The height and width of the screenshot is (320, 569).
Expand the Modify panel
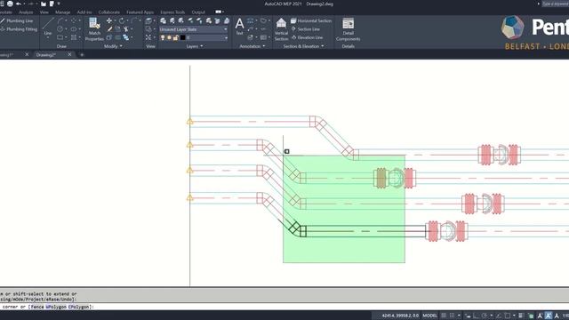coord(113,46)
